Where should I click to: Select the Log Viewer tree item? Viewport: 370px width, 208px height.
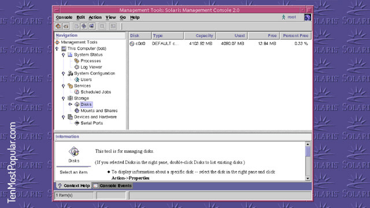91,67
